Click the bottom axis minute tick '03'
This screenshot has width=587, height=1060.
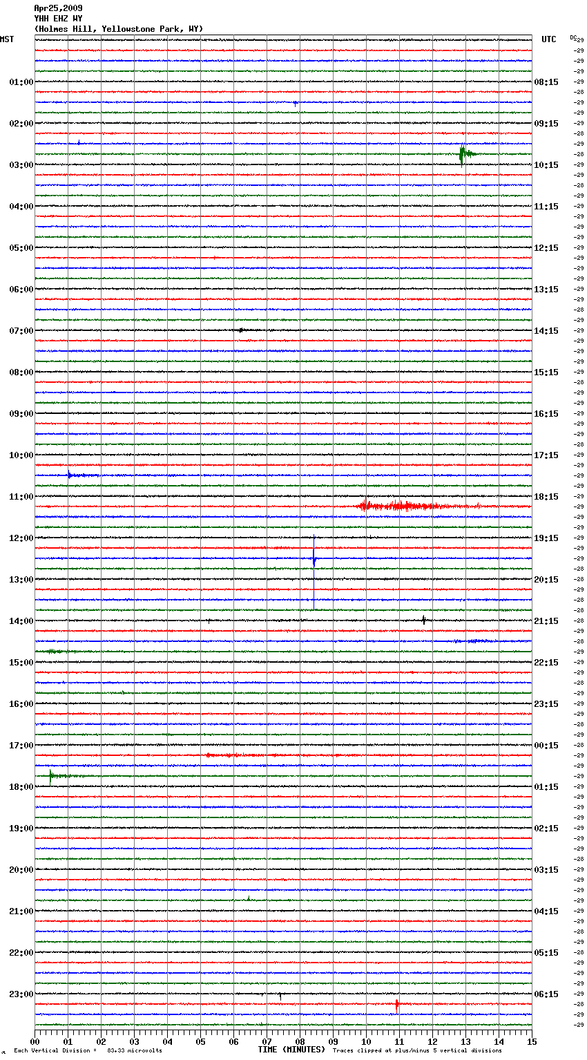coord(134,1041)
